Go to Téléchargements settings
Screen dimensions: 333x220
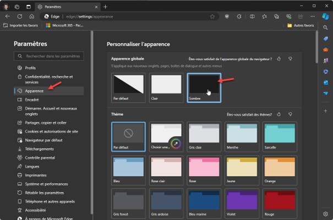39,148
